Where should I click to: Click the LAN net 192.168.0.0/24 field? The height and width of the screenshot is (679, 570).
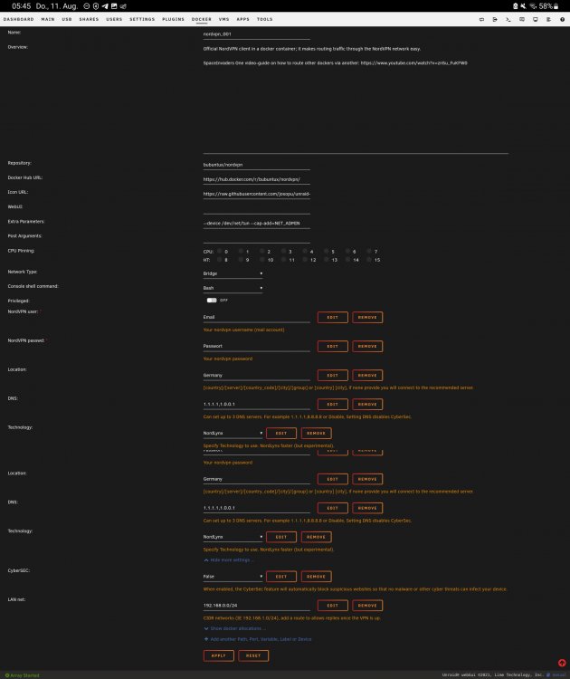point(257,606)
